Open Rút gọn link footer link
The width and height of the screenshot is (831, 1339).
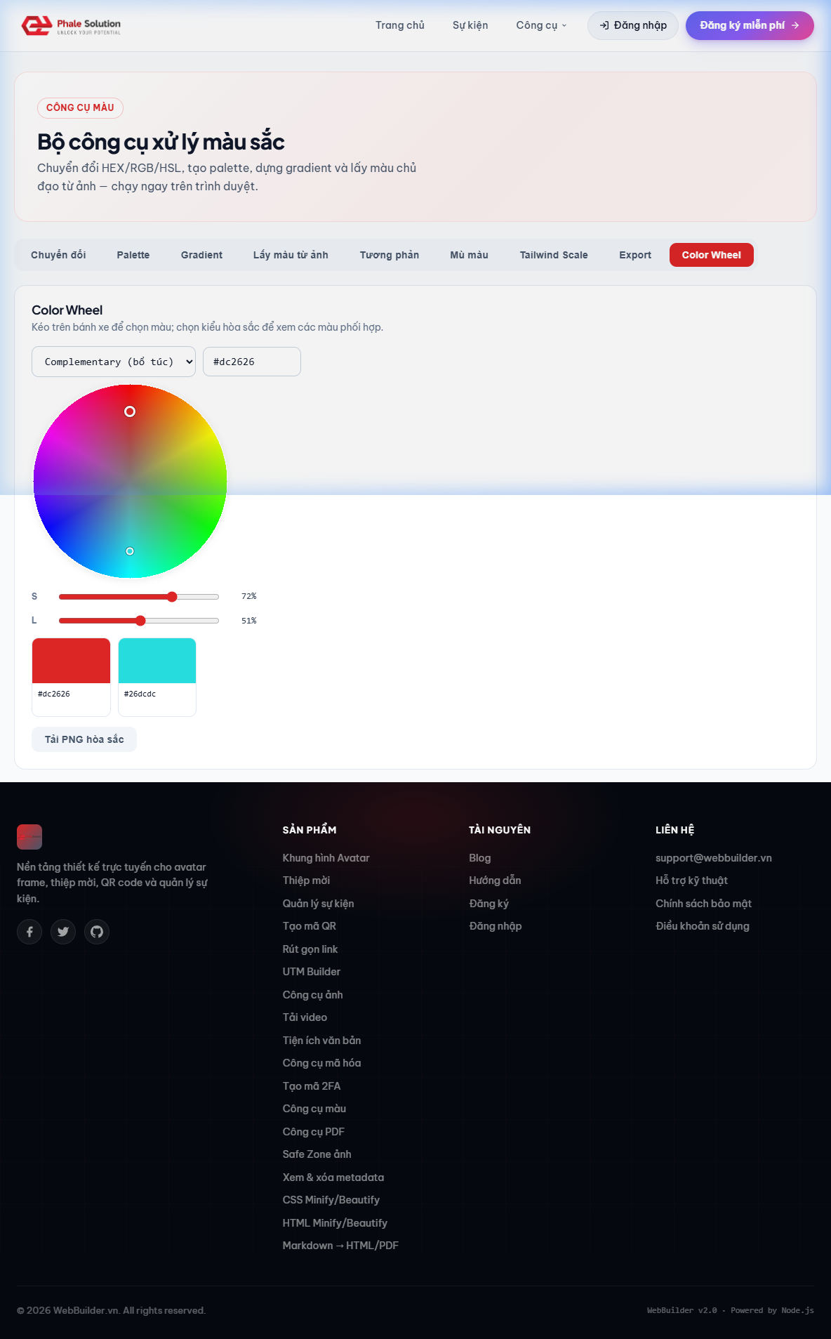pos(310,949)
